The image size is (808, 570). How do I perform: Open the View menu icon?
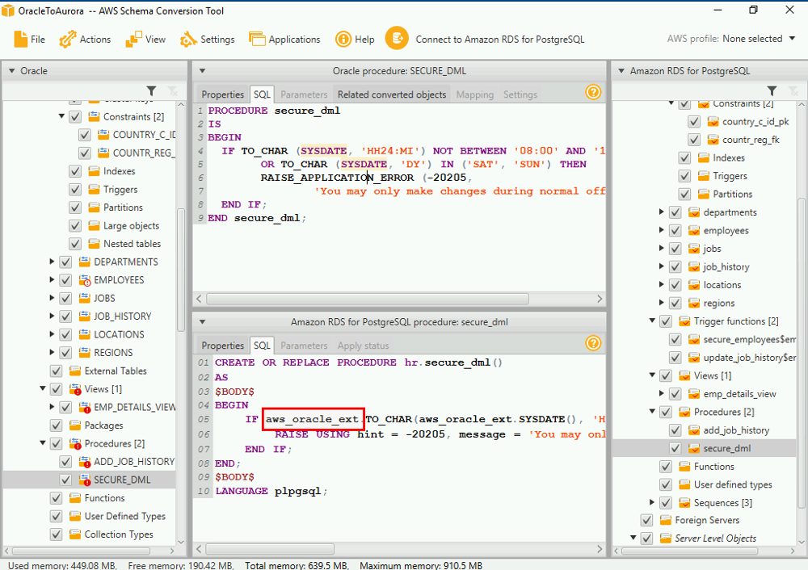point(133,39)
